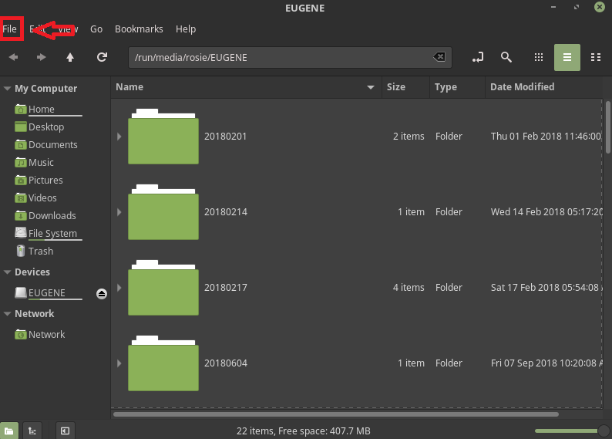Select the 20180201 folder name
Screen dimensions: 612x439
(x=226, y=137)
